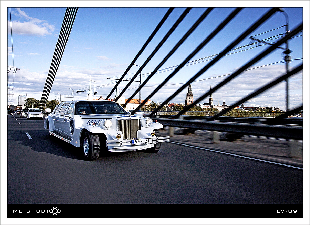310x225 pixels.
Task: Click the limousine's front wheel facing camera
Action: (90, 146)
